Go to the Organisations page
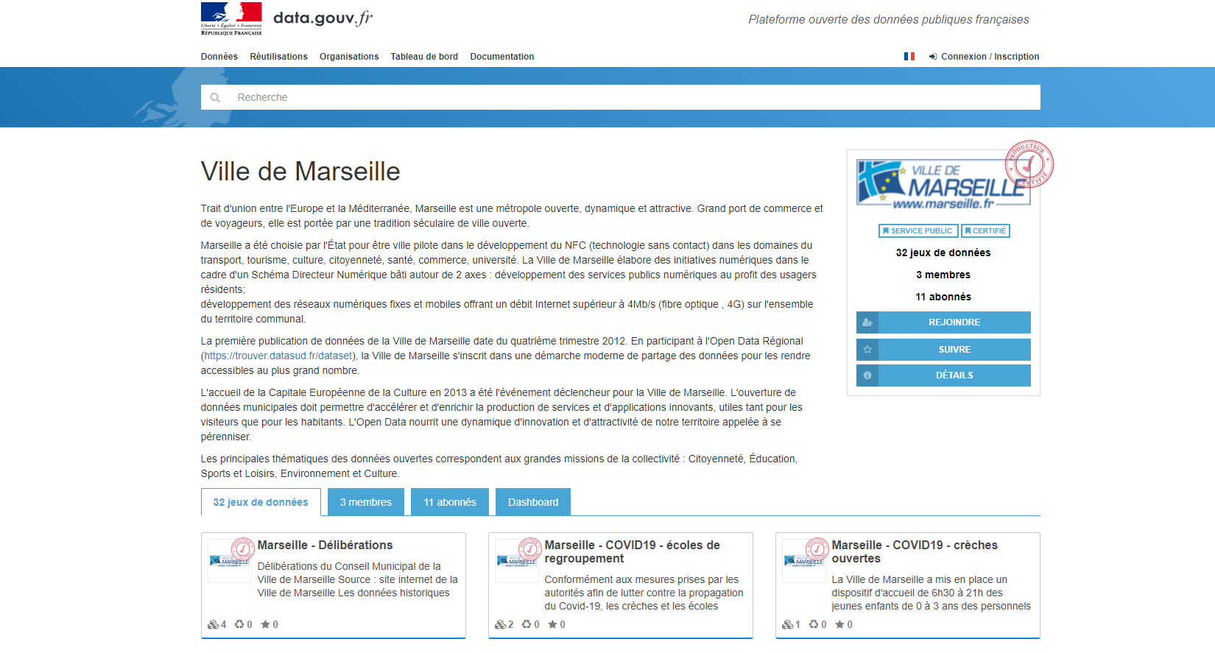1215x653 pixels. [x=349, y=57]
